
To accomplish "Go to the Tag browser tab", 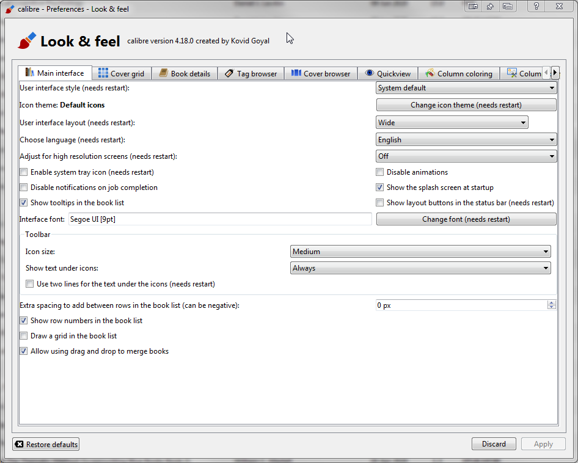I will [x=251, y=73].
